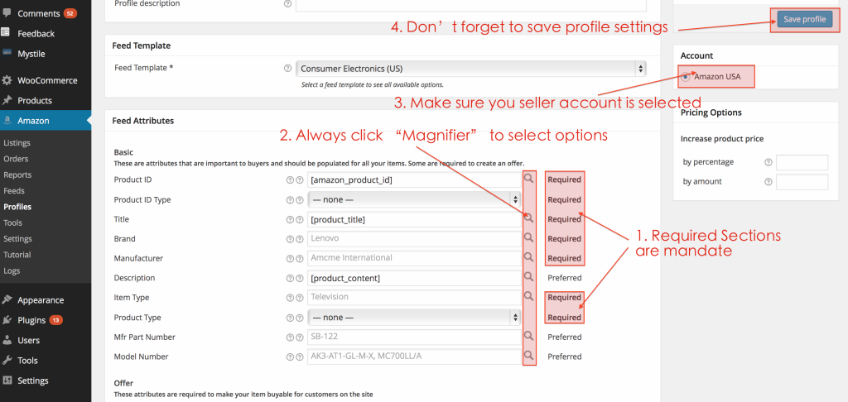Open the WooCommerce menu icon in sidebar
The height and width of the screenshot is (402, 848).
(7, 80)
